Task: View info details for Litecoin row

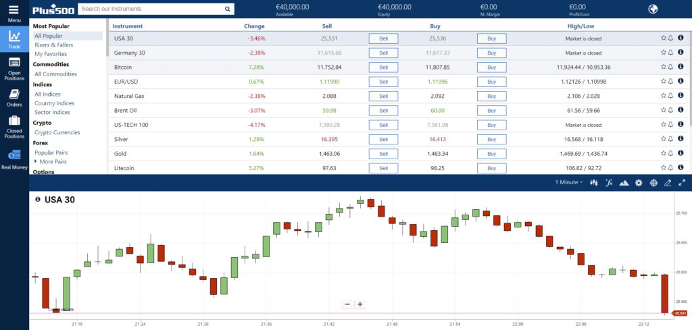Action: [x=681, y=167]
